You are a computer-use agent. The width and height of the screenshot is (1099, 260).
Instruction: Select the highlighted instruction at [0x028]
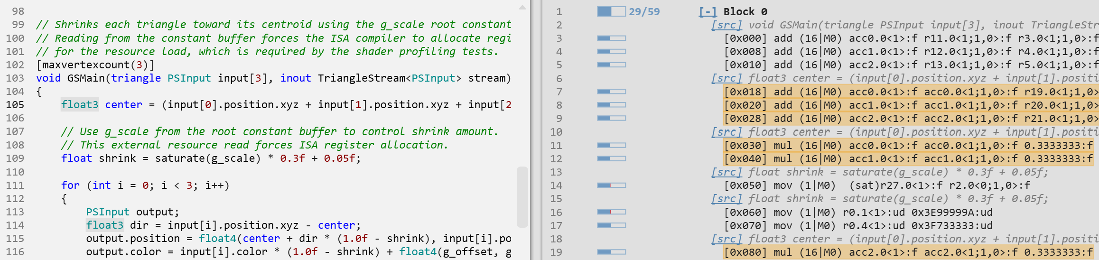(911, 118)
